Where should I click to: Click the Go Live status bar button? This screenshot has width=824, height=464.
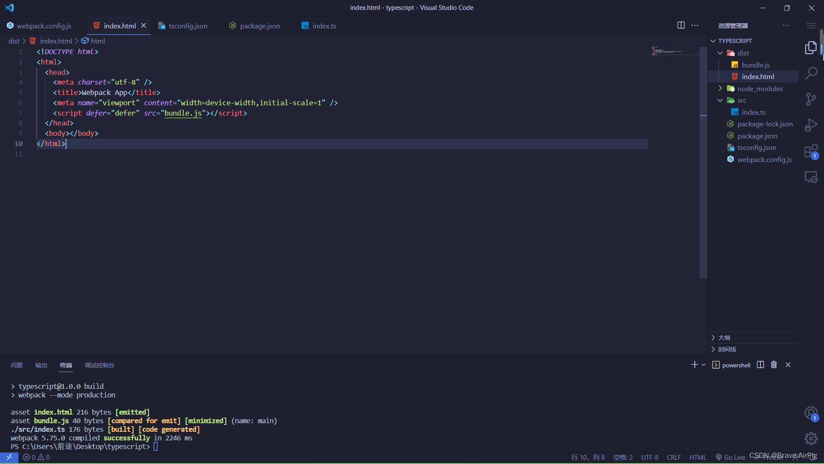point(730,458)
